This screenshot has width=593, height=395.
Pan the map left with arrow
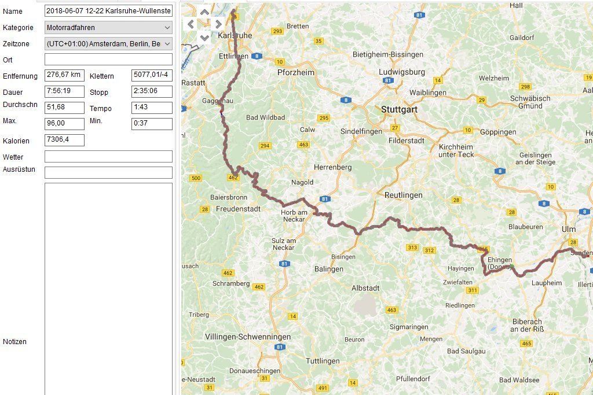191,24
